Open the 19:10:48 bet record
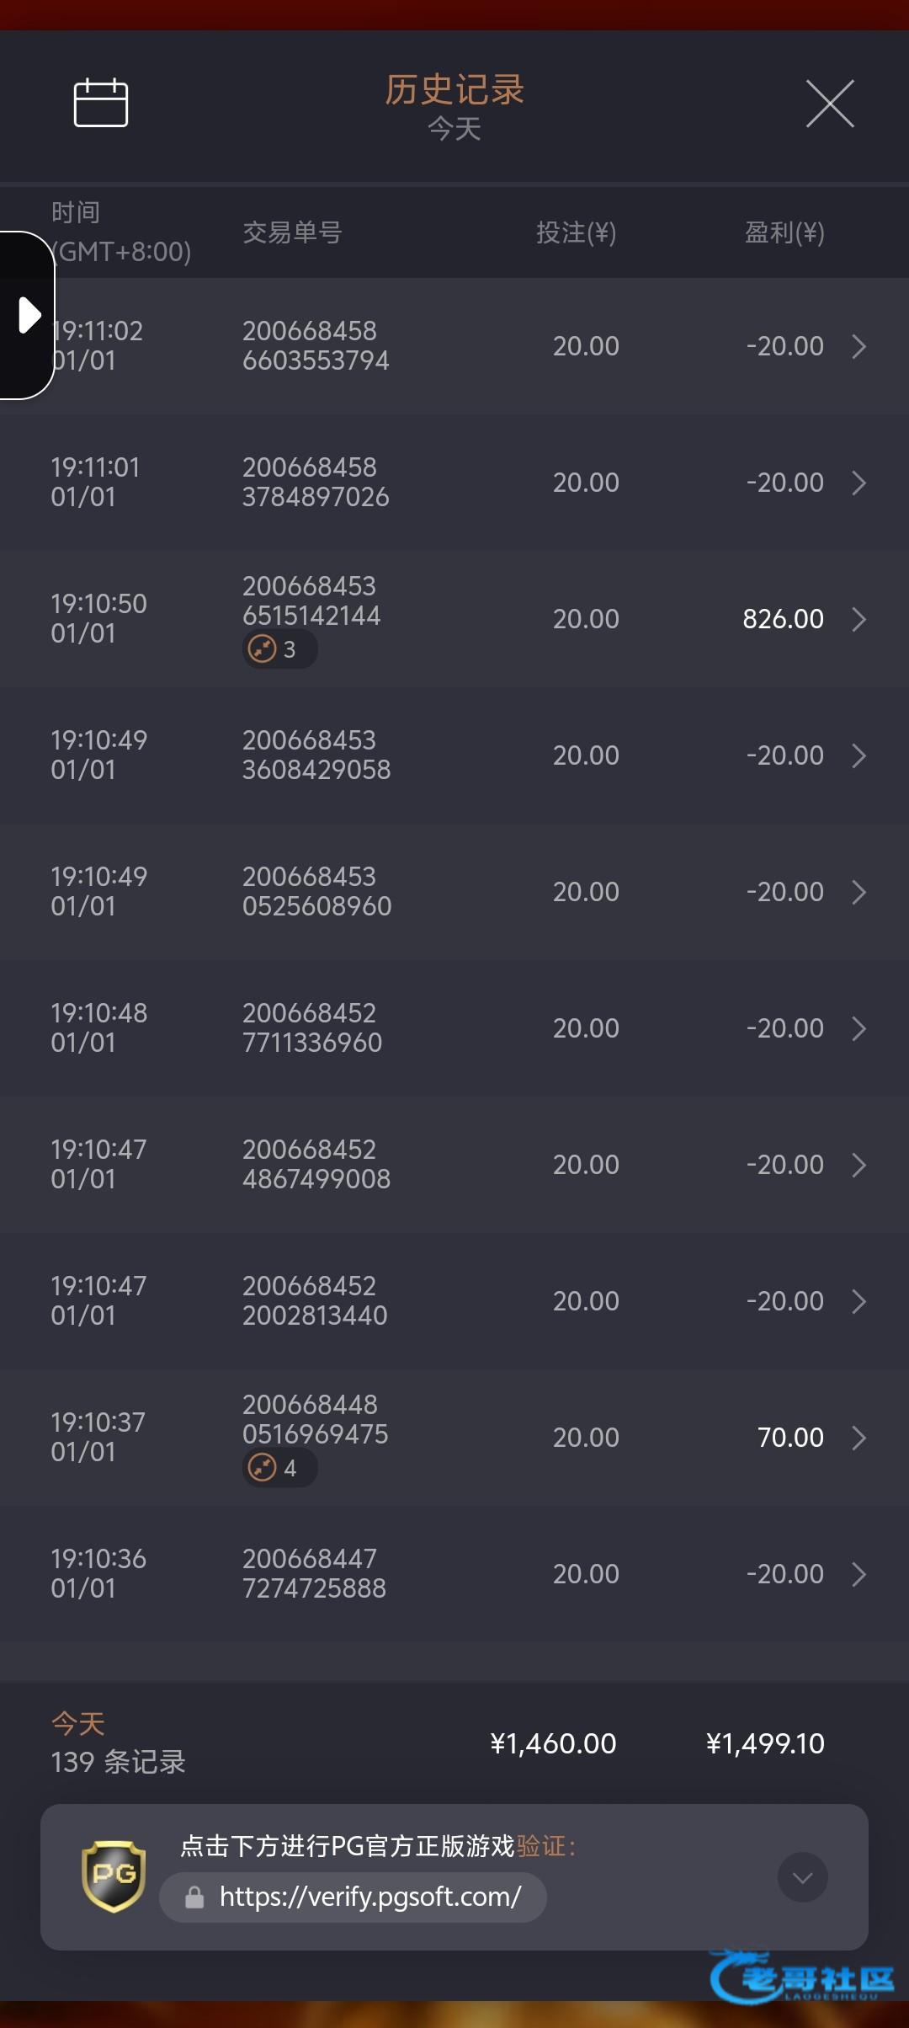 (x=454, y=1028)
